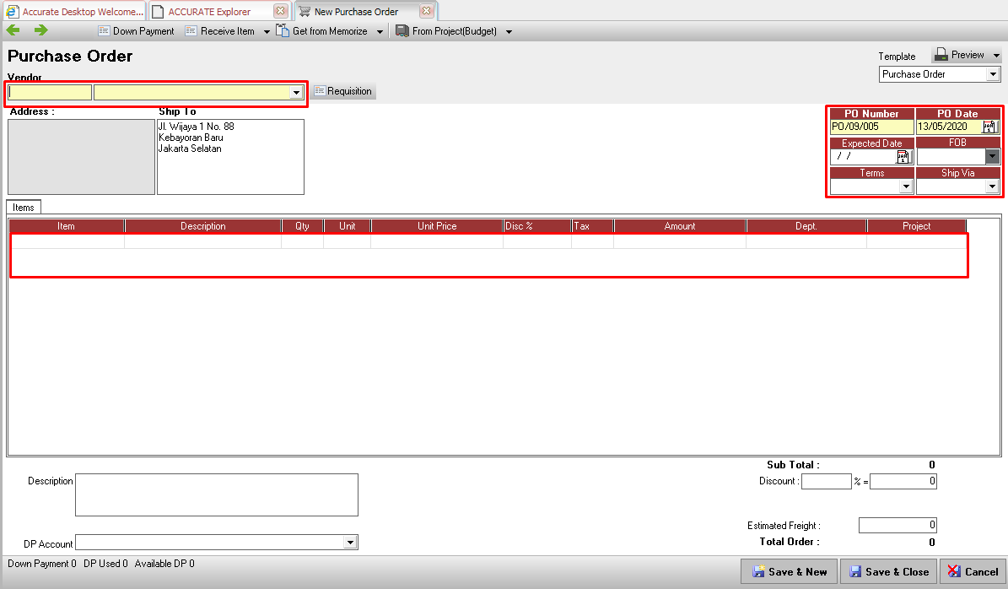
Task: Click the Preview printer button
Action: [960, 55]
